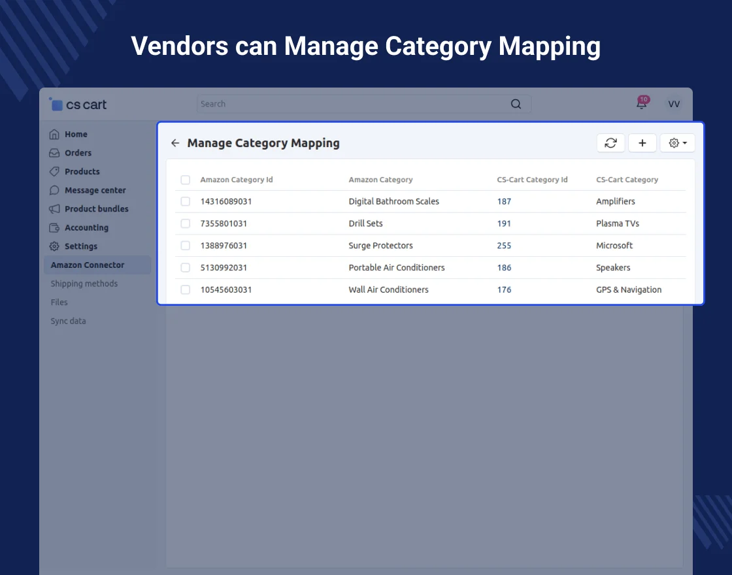Click the Amazon Category column header

pos(380,180)
